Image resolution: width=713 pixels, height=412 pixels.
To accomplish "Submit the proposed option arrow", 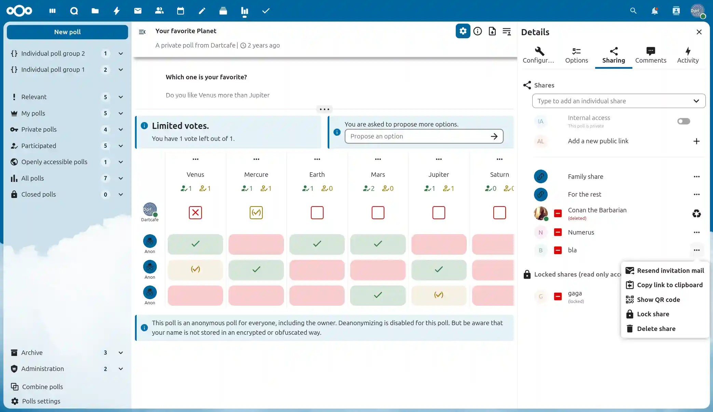I will tap(494, 136).
